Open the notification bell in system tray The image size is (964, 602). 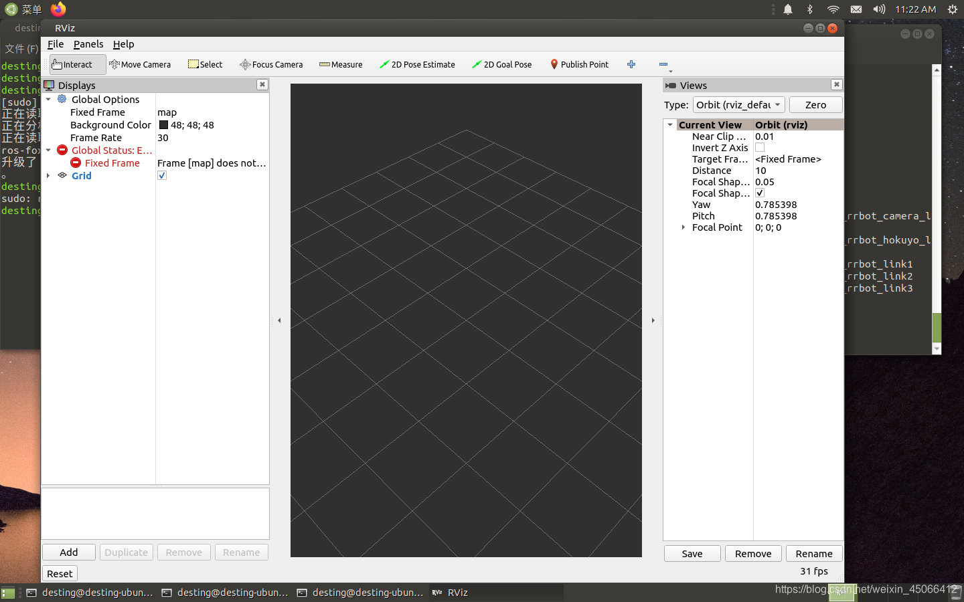coord(788,9)
